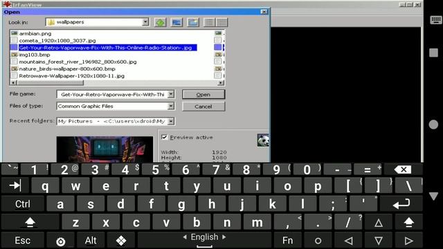Image resolution: width=443 pixels, height=249 pixels.
Task: Tap the down arrow key
Action: (x=379, y=241)
